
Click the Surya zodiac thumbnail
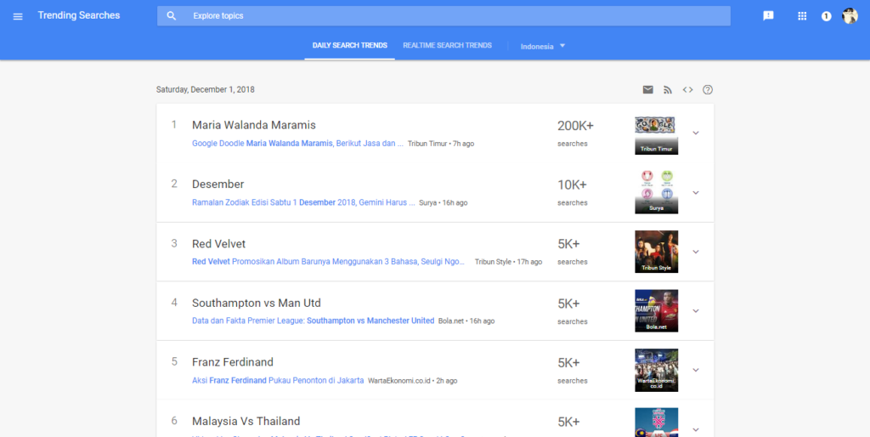click(657, 192)
